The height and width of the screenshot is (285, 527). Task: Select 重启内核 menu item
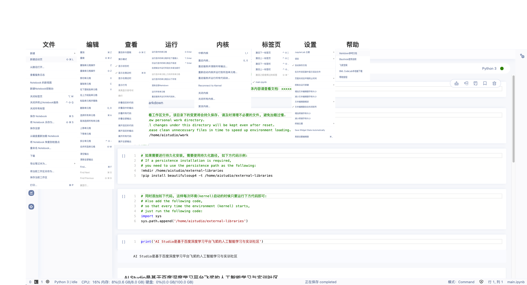tap(204, 60)
